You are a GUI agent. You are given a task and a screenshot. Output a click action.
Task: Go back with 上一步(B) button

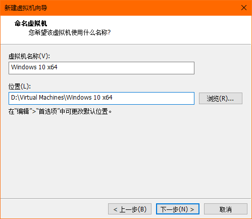(130, 209)
